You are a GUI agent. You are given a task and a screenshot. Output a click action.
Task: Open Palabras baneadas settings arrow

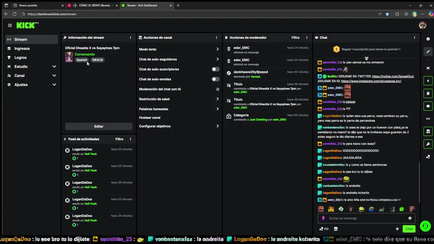coord(218,109)
